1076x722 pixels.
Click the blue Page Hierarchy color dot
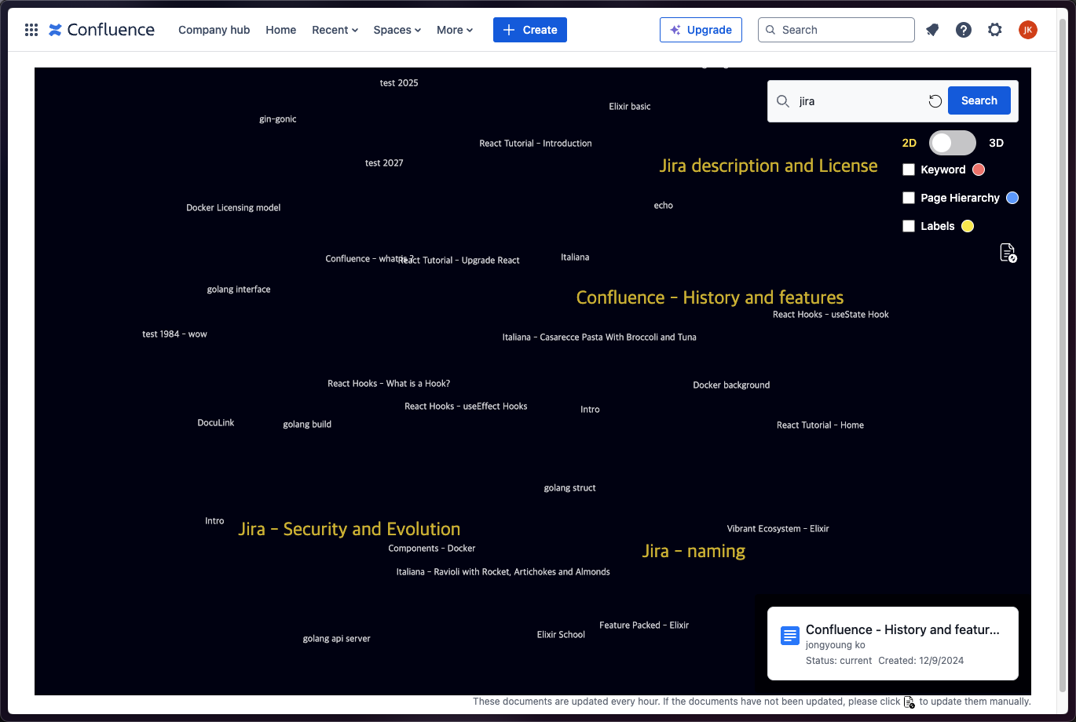1012,198
